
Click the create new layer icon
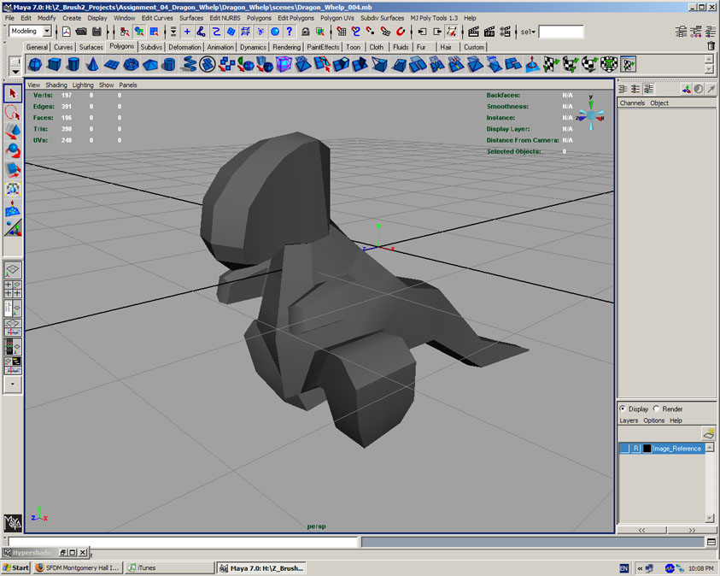pos(709,432)
